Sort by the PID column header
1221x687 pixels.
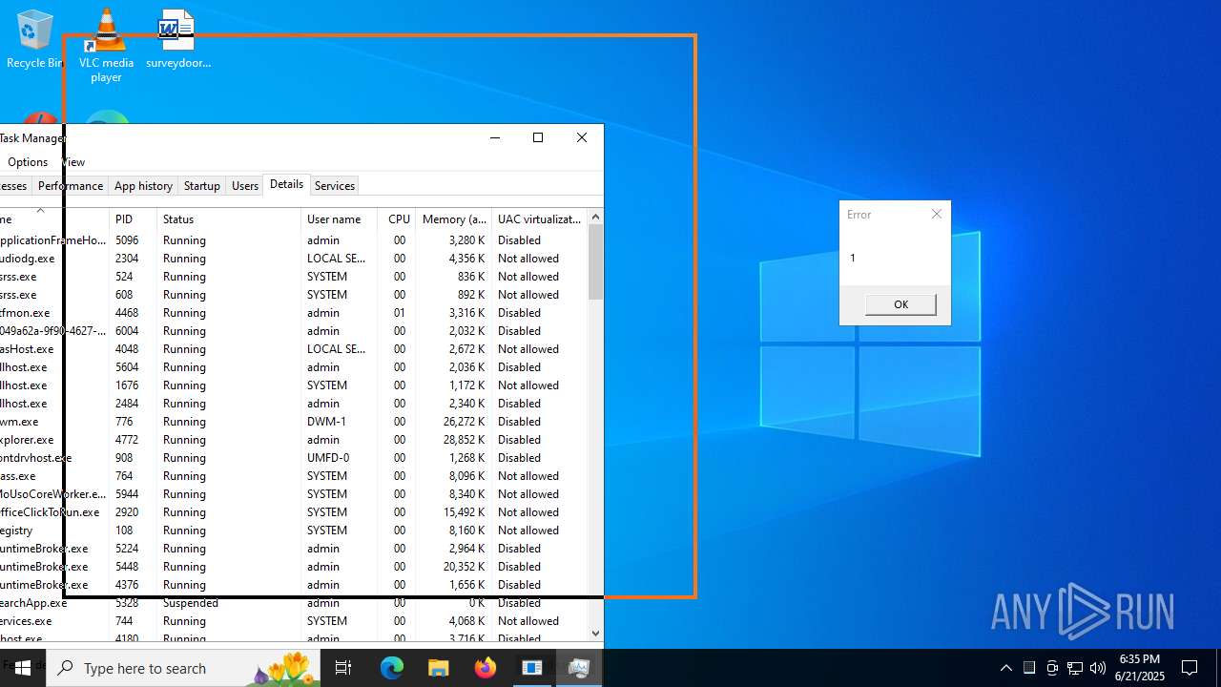click(134, 219)
